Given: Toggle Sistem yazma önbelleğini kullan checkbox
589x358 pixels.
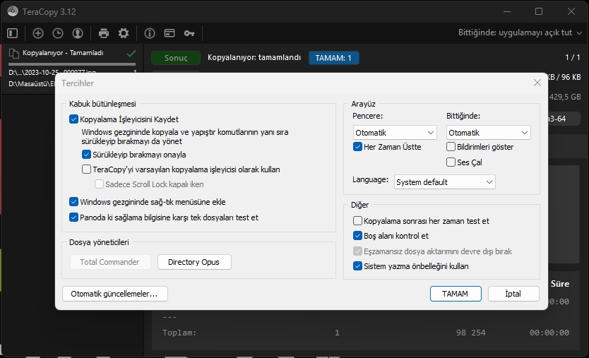Looking at the screenshot, I should (x=357, y=266).
